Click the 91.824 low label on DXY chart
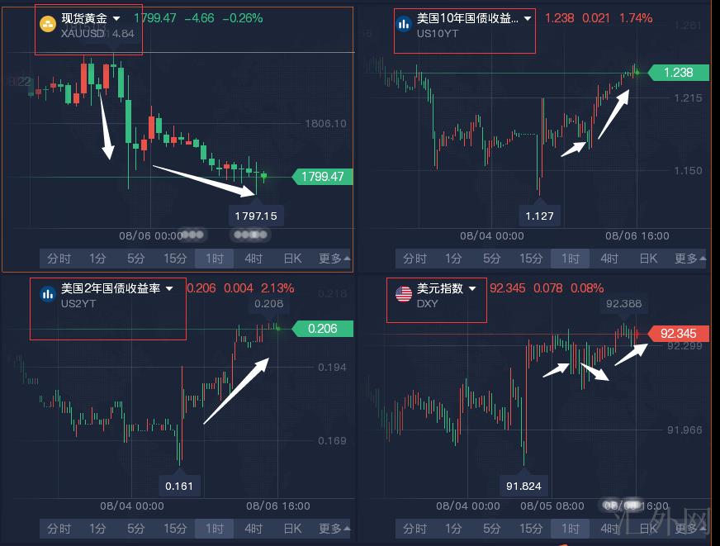 [x=523, y=486]
